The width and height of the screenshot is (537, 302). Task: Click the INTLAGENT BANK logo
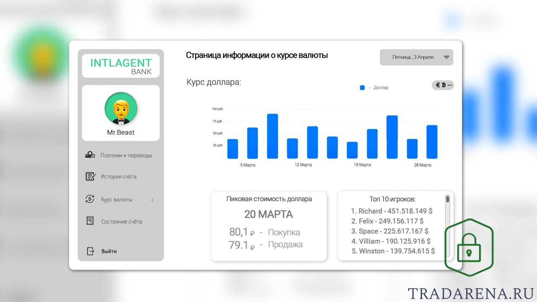pos(121,66)
